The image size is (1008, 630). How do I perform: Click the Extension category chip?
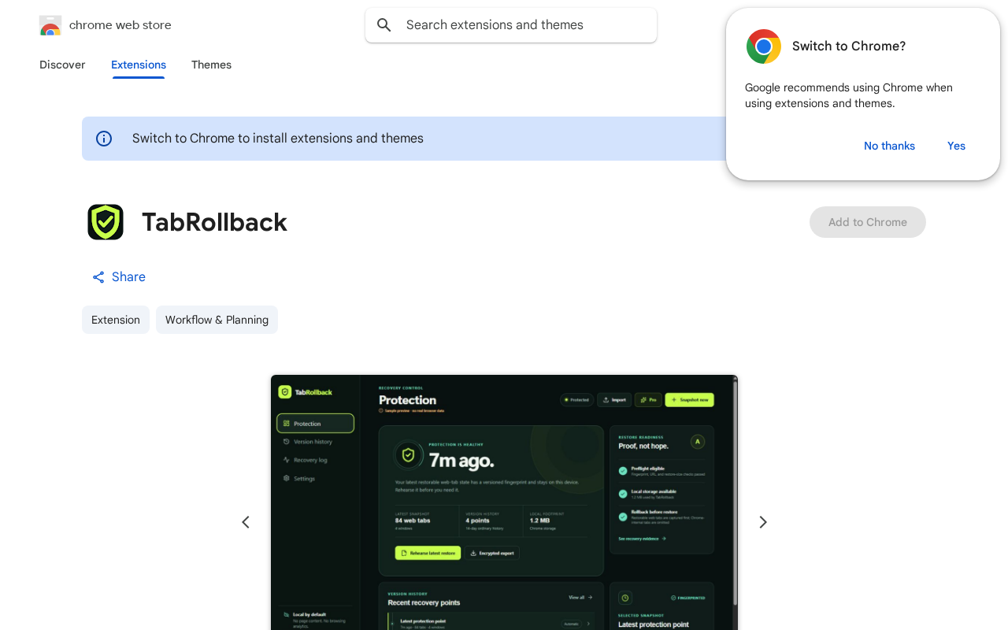116,320
